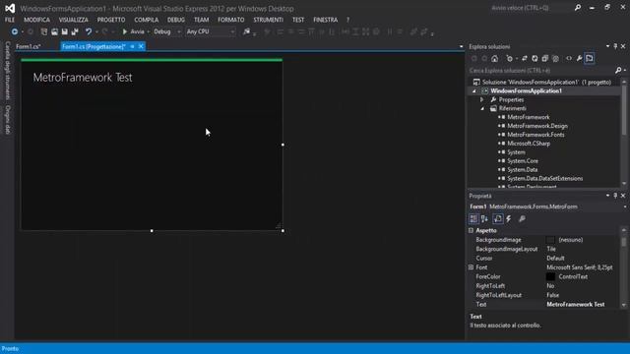Viewport: 630px width, 354px height.
Task: Select the Microsoft.CSharp reference
Action: pos(529,144)
